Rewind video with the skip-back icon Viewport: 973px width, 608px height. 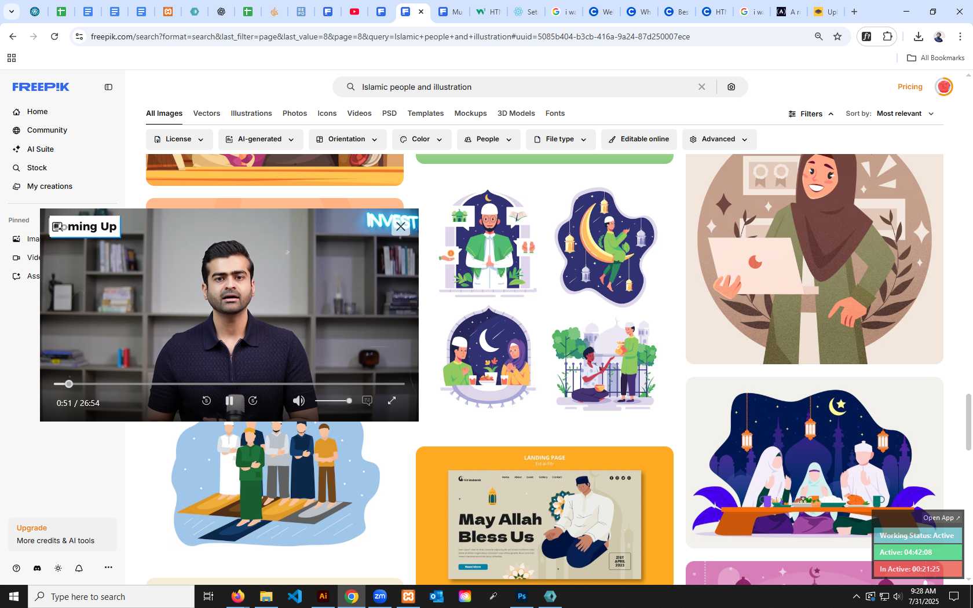[206, 401]
